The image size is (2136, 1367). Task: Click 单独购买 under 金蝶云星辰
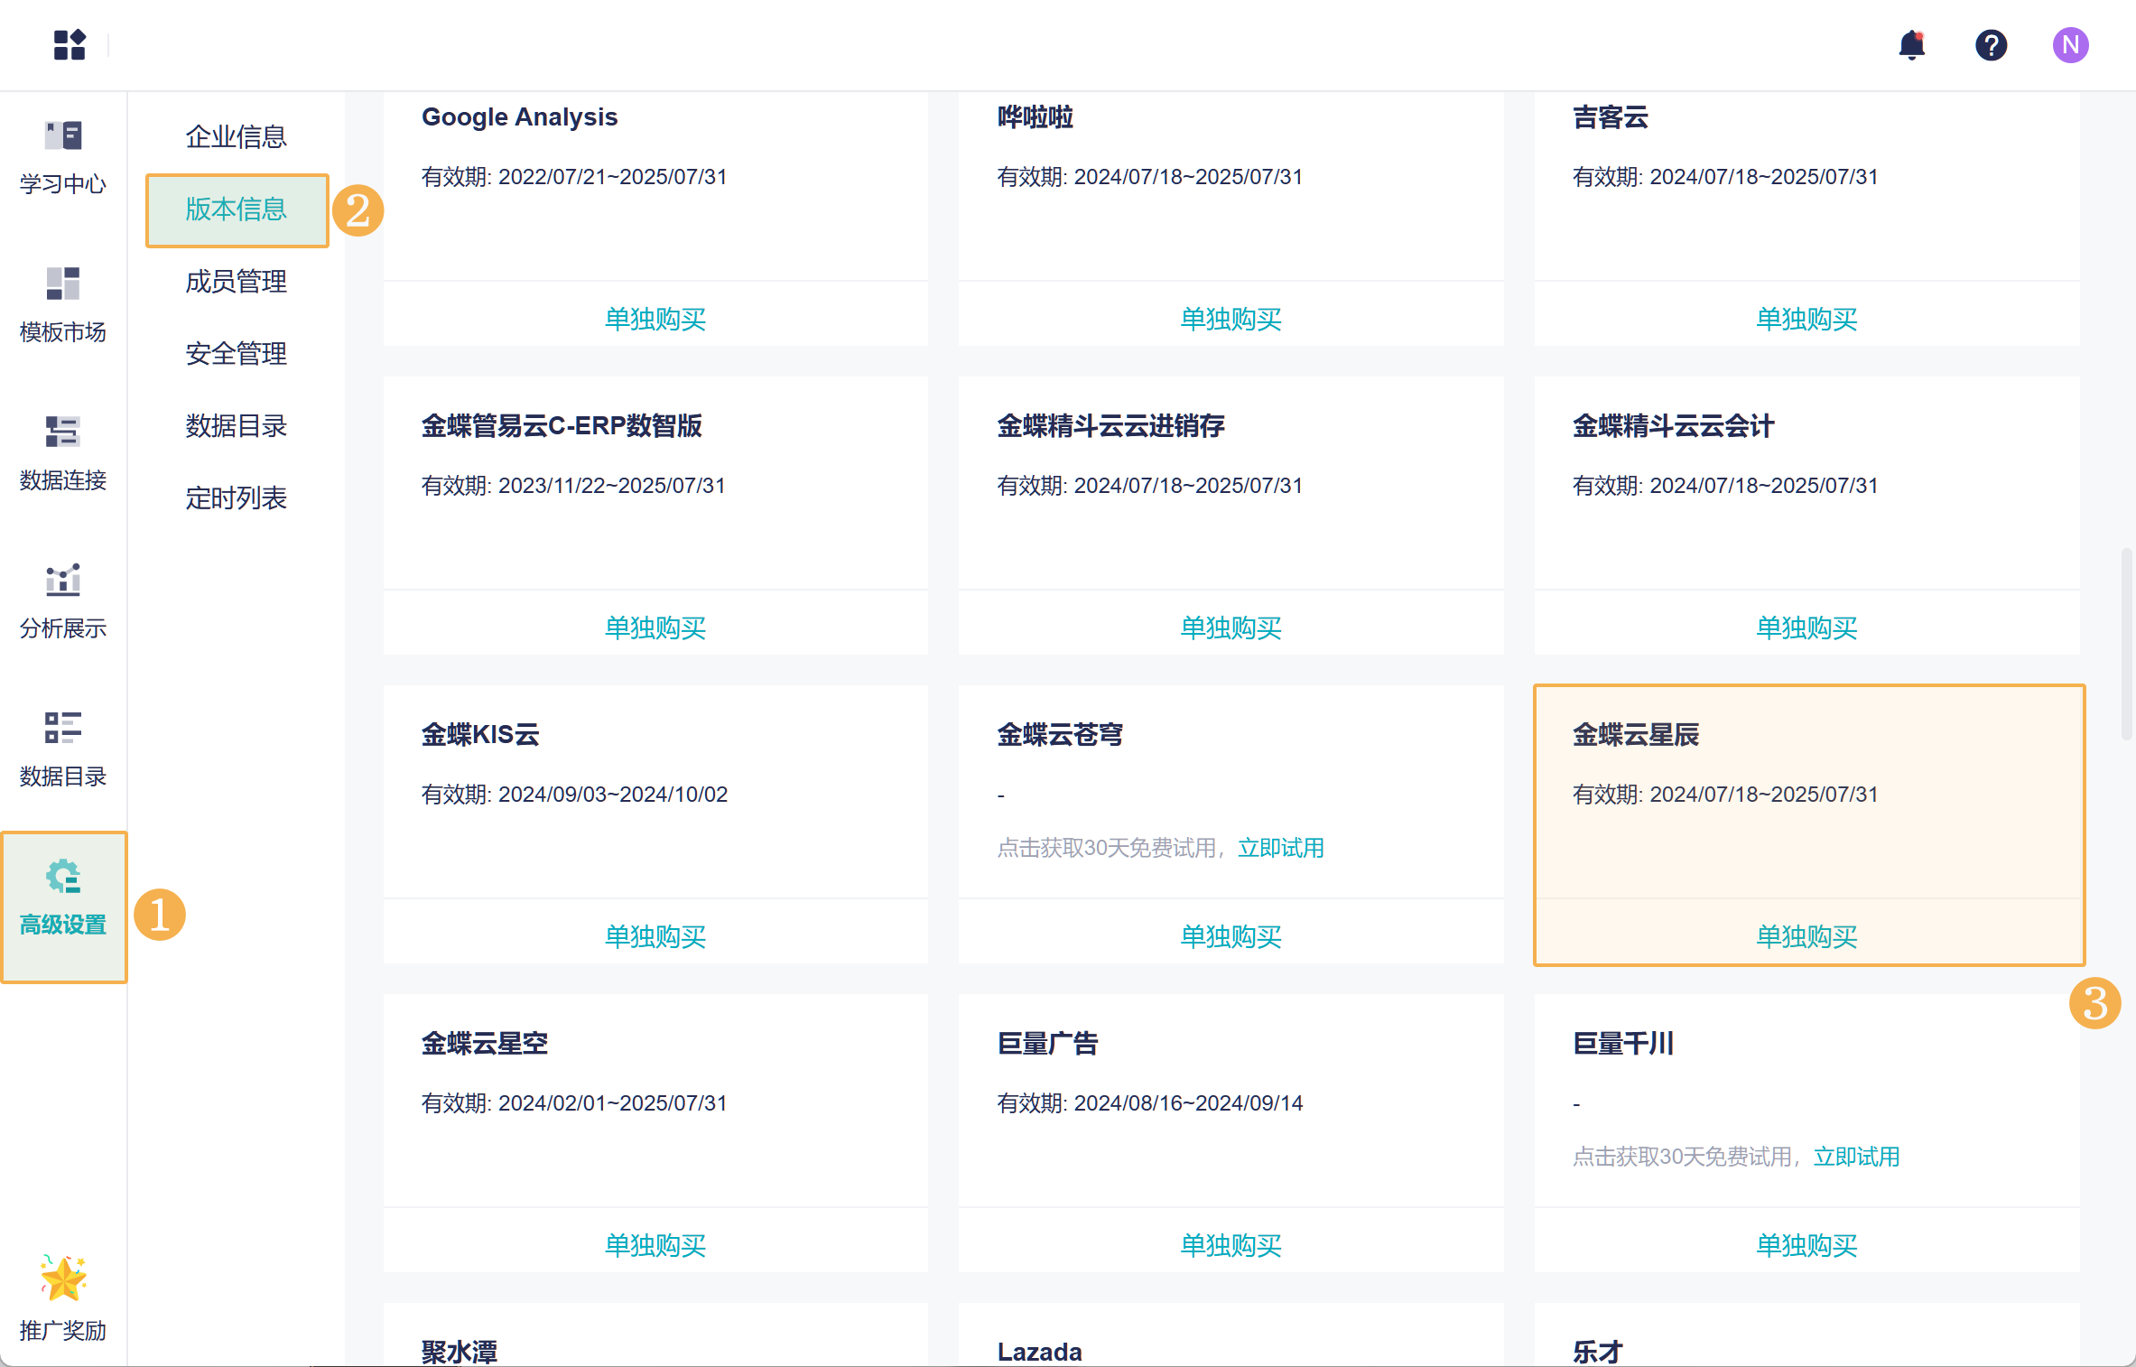1806,936
